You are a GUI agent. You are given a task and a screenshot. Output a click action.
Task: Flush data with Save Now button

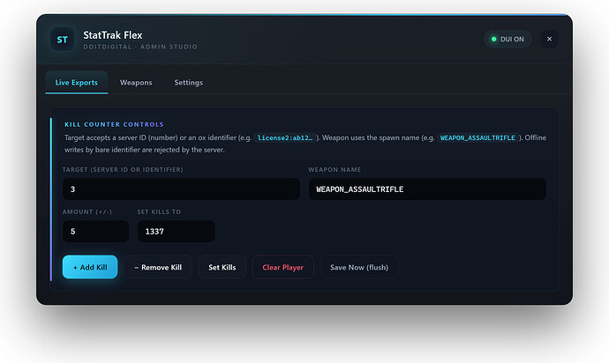coord(359,267)
